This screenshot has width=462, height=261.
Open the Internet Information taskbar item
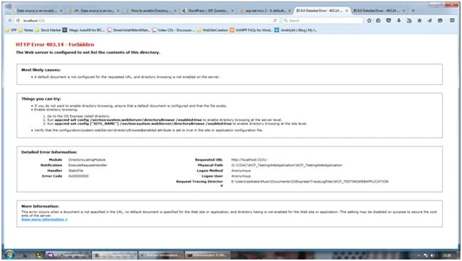coord(161,255)
